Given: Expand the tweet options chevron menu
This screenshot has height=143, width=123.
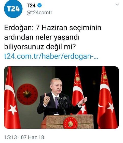Looking at the screenshot, I should pyautogui.click(x=117, y=4).
